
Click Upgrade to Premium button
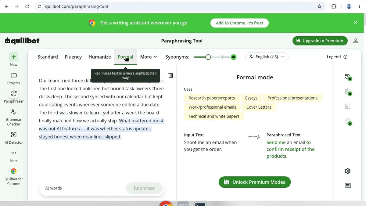[320, 41]
